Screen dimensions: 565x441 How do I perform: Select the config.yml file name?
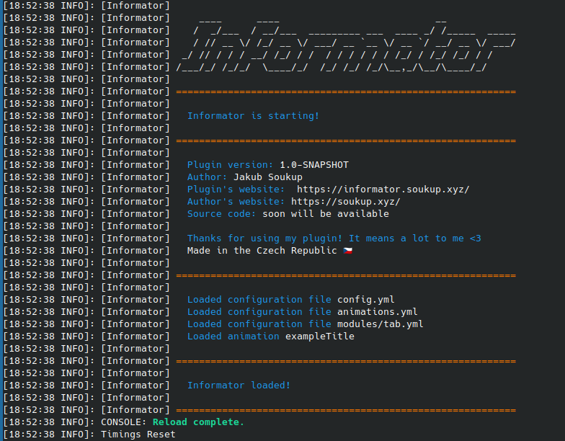[365, 300]
